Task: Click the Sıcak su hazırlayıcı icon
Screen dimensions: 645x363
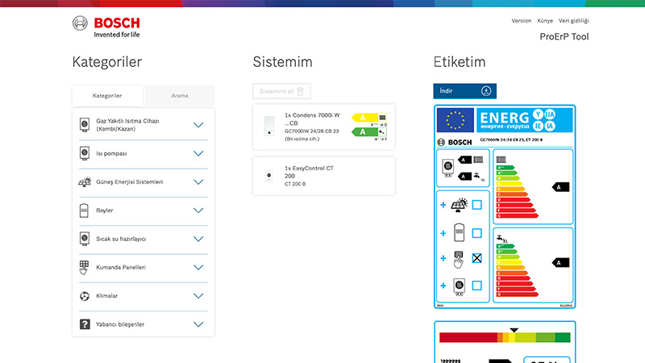Action: pyautogui.click(x=85, y=239)
